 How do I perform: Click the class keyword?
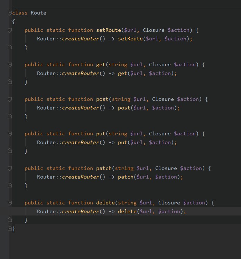coord(20,13)
